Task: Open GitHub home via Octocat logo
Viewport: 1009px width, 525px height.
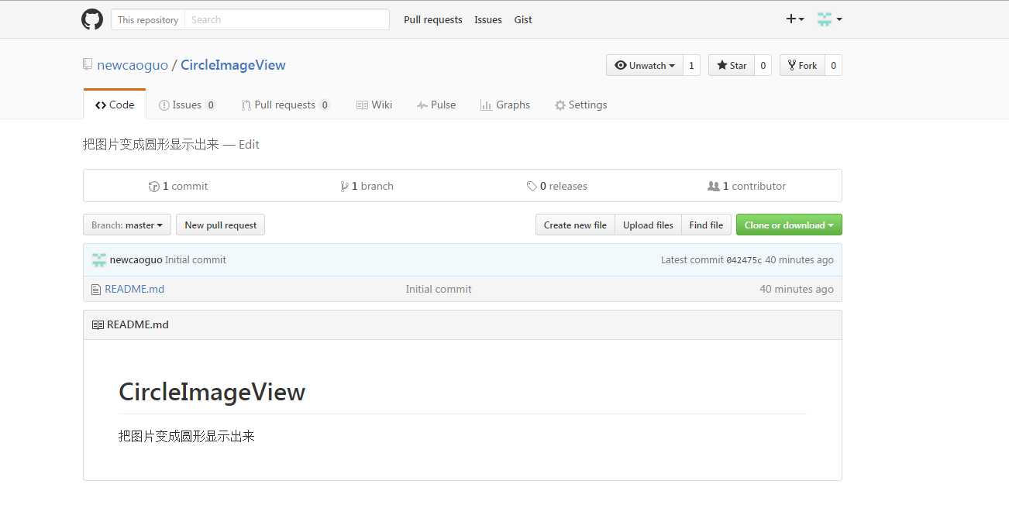Action: coord(92,19)
